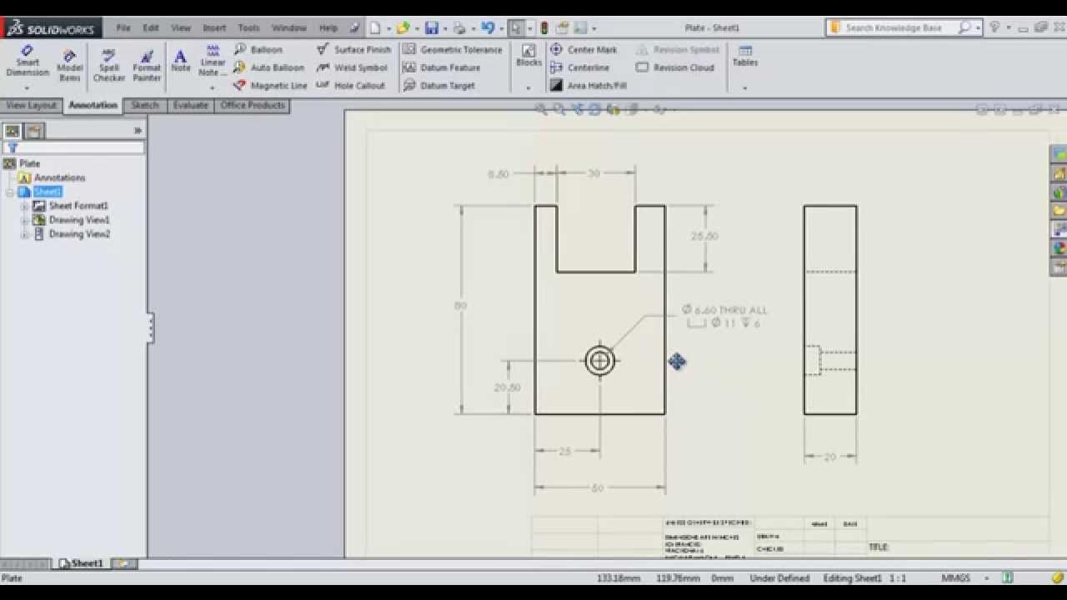
Task: Insert a Magnetic Line
Action: tap(270, 86)
